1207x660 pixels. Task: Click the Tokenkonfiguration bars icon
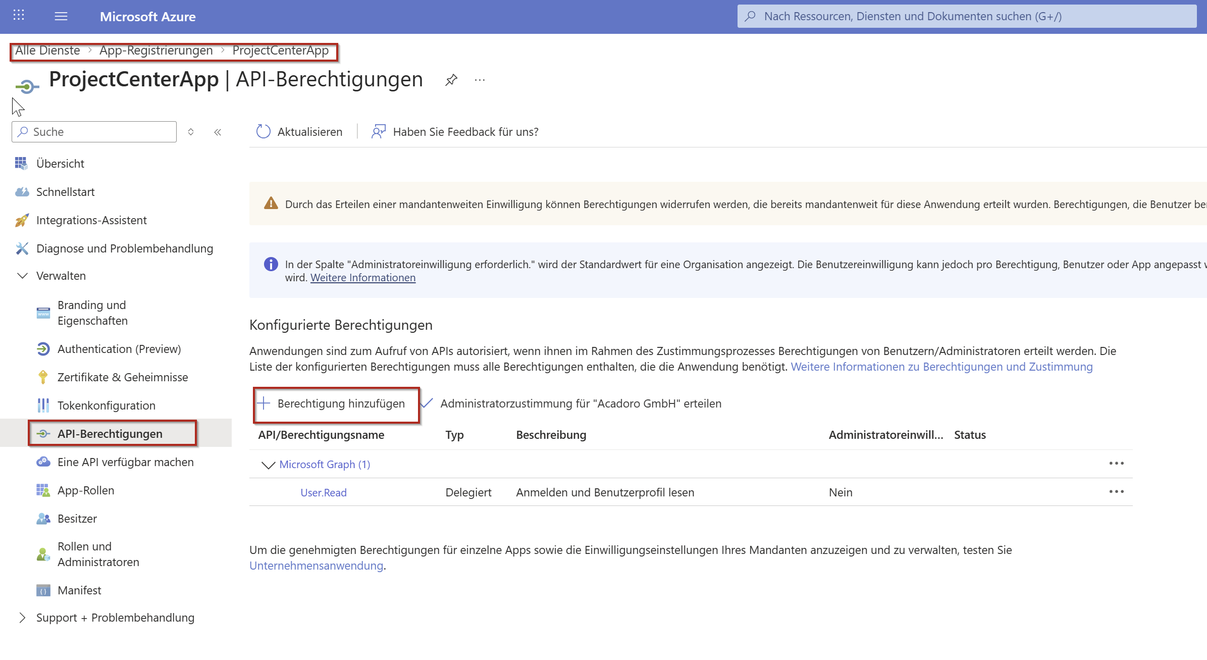43,405
